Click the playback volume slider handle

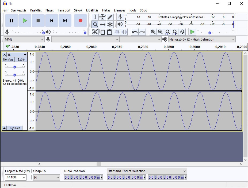coord(85,33)
